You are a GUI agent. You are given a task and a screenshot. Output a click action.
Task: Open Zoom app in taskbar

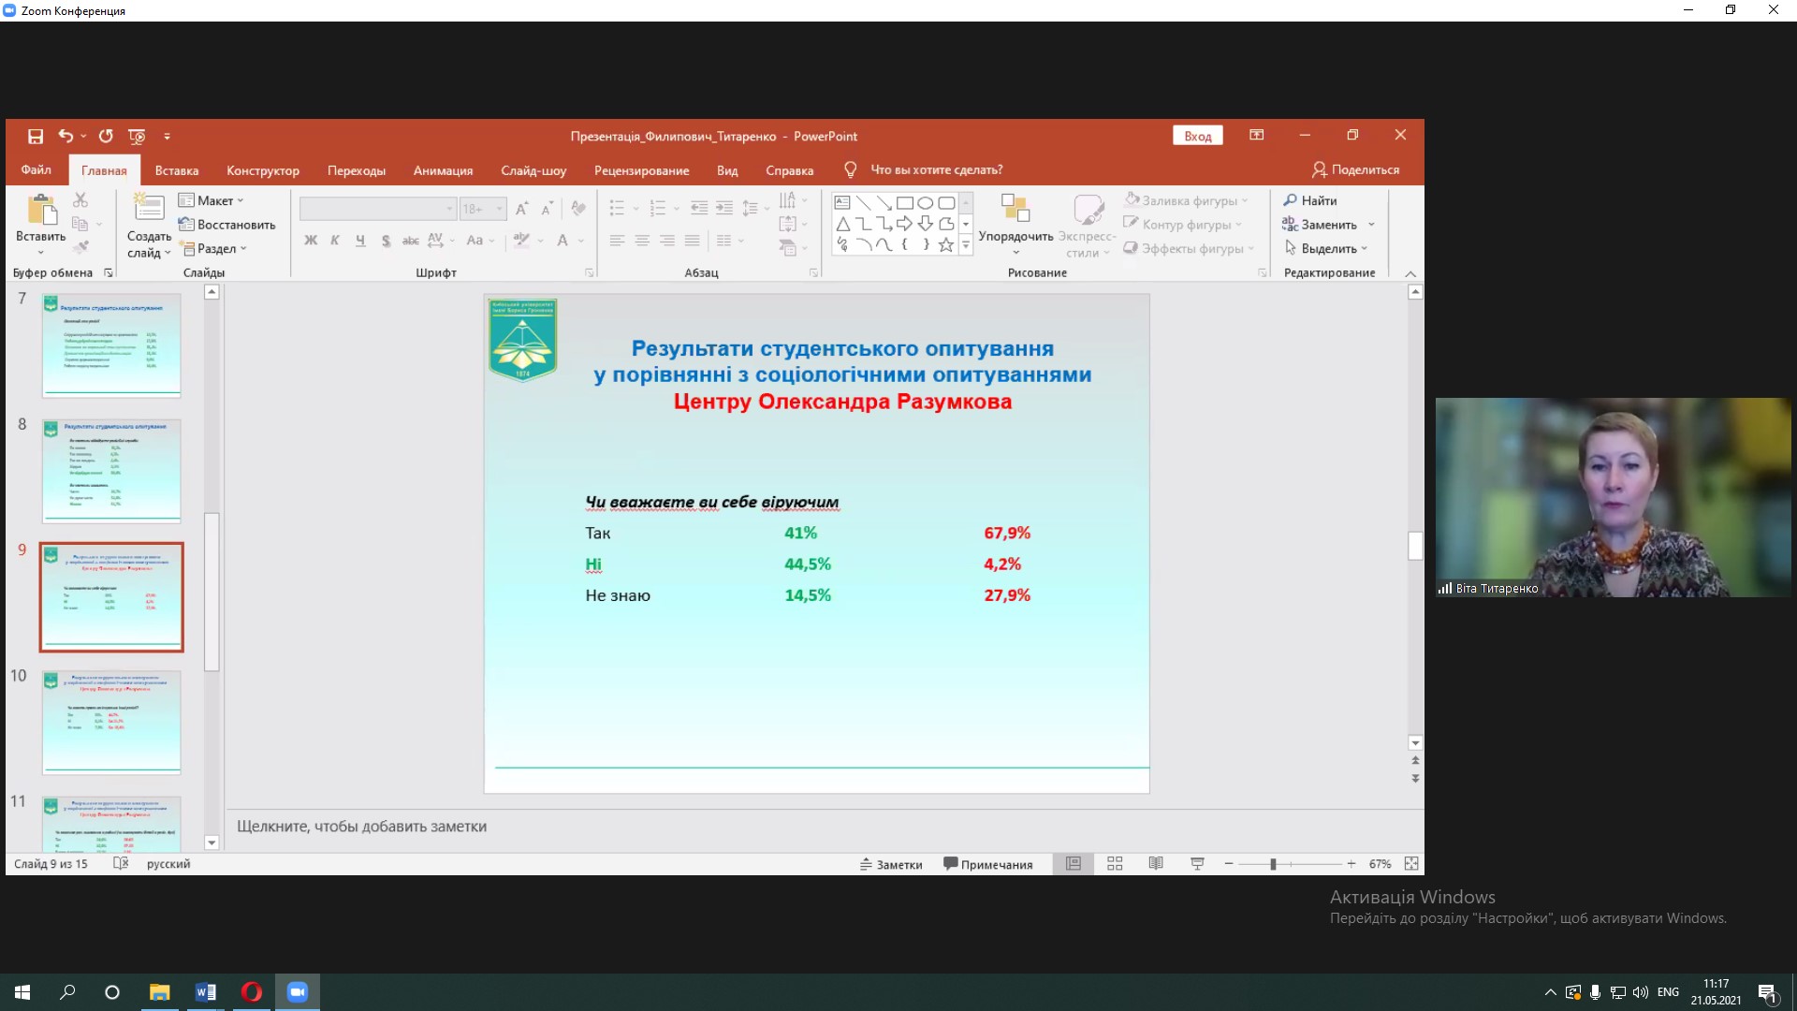click(x=297, y=991)
